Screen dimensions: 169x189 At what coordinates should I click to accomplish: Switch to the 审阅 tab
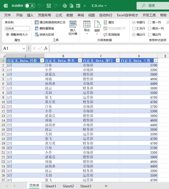click(81, 15)
